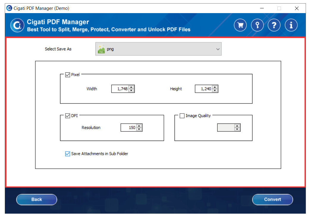Focus the Resolution input field

coord(129,128)
